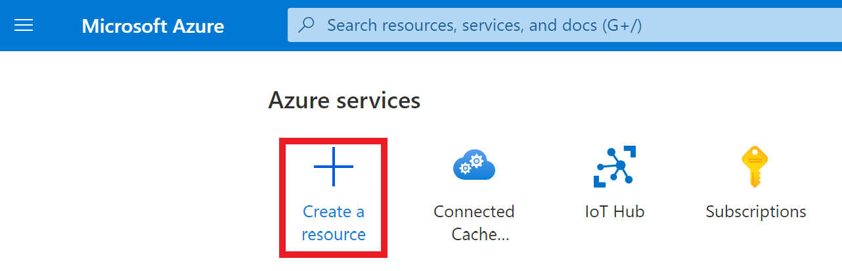Go home via Microsoft Azure title
Screen dimensions: 842x271
click(x=153, y=26)
